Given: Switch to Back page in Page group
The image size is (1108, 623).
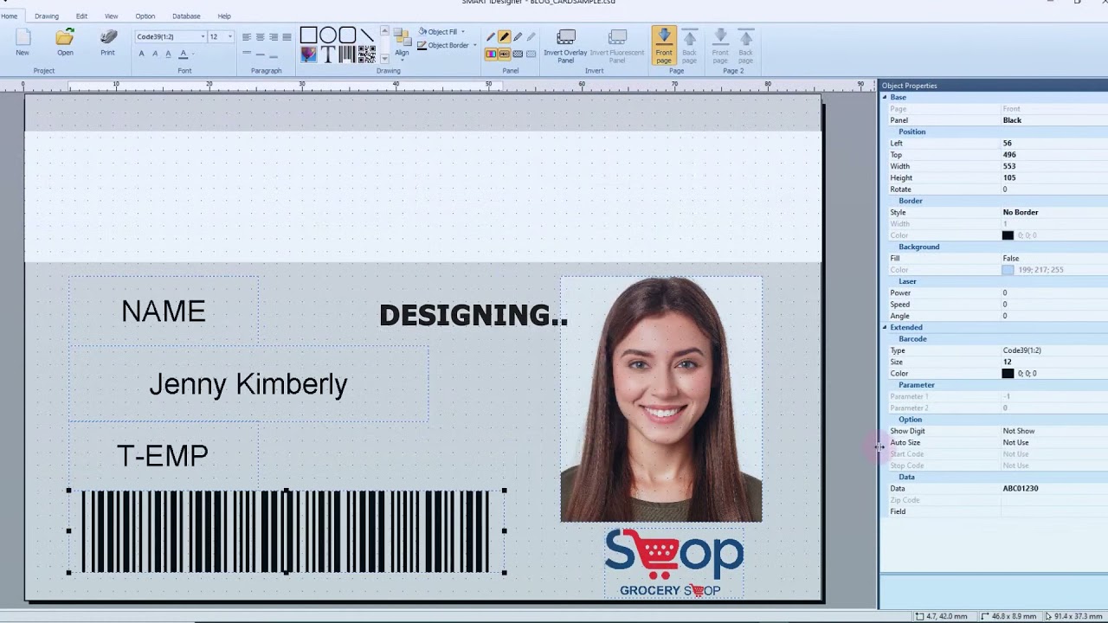Looking at the screenshot, I should point(689,45).
